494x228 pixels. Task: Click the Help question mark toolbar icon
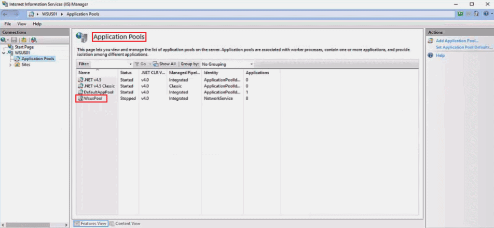pos(486,14)
